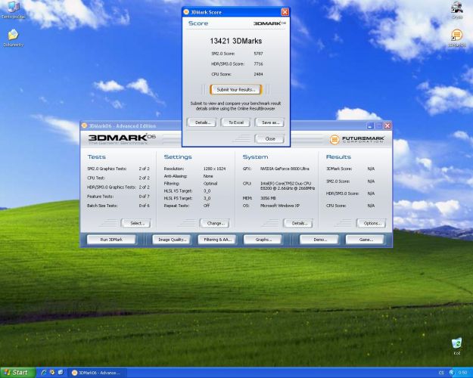The height and width of the screenshot is (378, 473).
Task: Click the Feature Tests 0 of 7 value
Action: [x=145, y=197]
